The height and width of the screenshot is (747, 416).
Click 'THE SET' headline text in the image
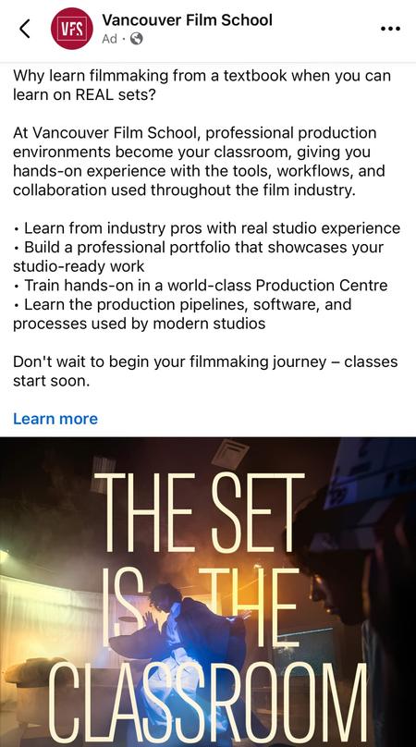point(203,512)
